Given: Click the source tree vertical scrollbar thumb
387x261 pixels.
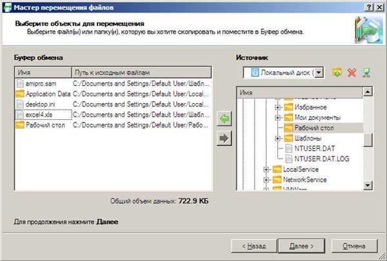Looking at the screenshot, I should click(x=368, y=140).
